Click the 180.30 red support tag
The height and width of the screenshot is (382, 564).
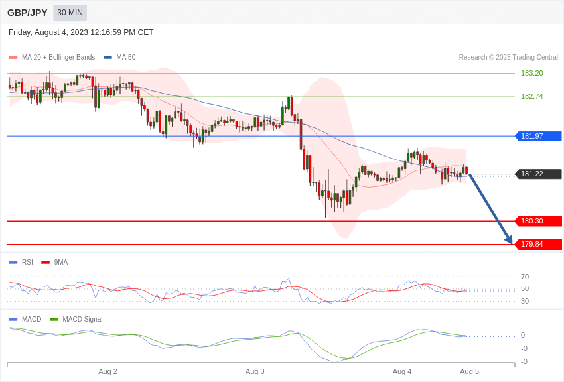tap(539, 221)
